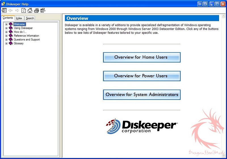The height and width of the screenshot is (159, 227).
Task: Click the left-right arrows title bar button
Action: pos(200,4)
